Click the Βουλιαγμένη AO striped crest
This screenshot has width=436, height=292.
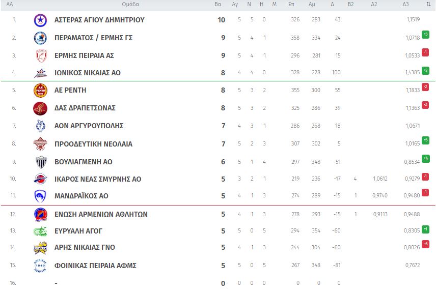click(40, 162)
